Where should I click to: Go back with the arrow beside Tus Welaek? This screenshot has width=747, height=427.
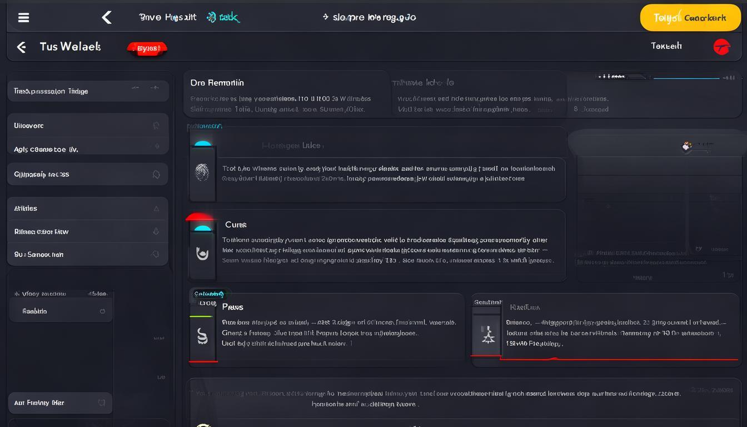coord(21,47)
